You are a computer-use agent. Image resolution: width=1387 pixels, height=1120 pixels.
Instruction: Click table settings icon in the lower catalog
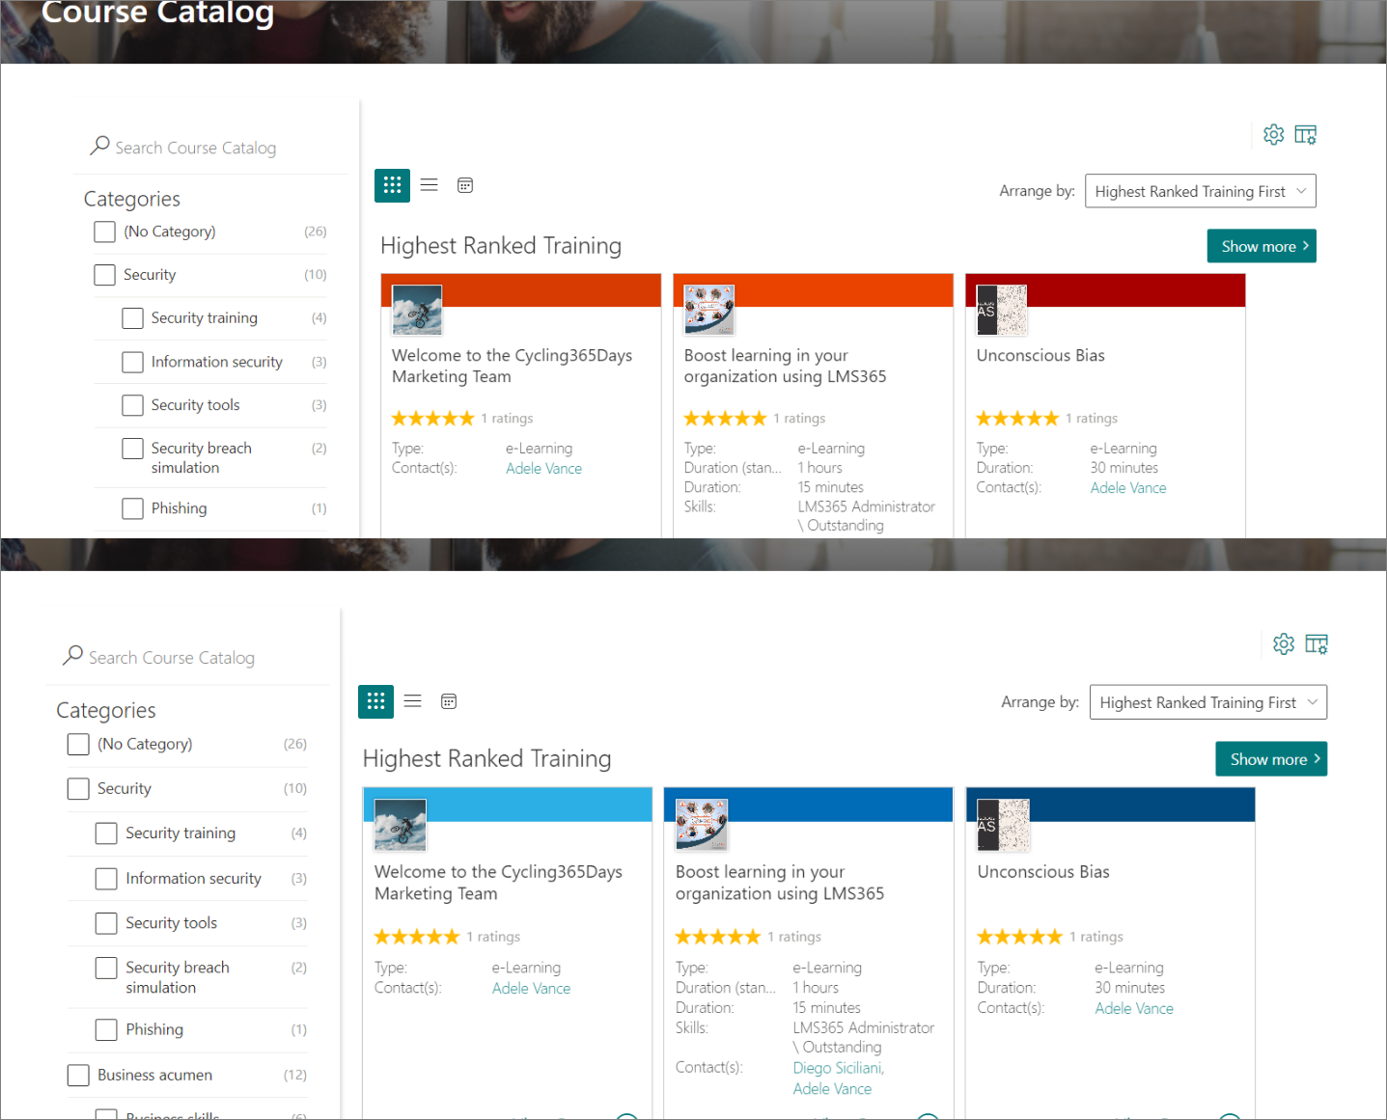1316,644
